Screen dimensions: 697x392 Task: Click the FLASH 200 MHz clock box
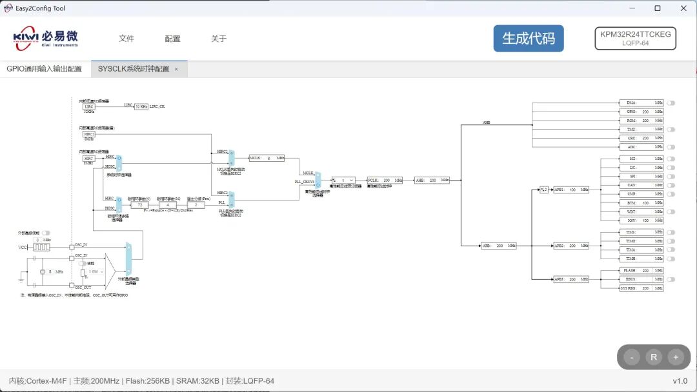coord(641,270)
